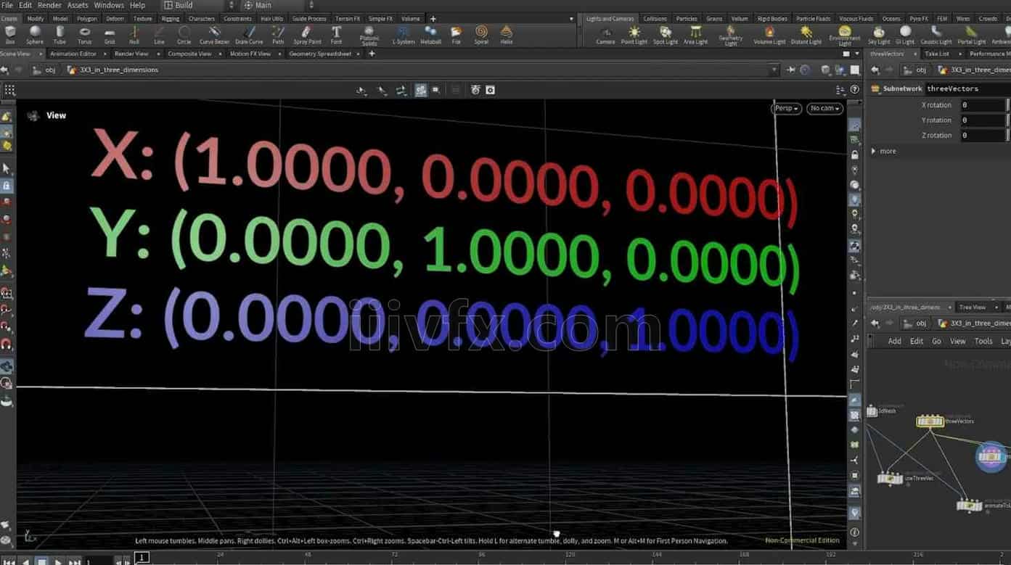Select the Grid shelf tool
This screenshot has width=1011, height=565.
pos(110,34)
